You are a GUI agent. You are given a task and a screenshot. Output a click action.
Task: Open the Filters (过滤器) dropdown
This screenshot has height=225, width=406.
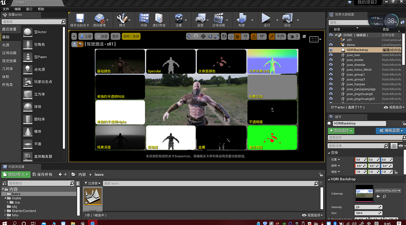(x=92, y=183)
